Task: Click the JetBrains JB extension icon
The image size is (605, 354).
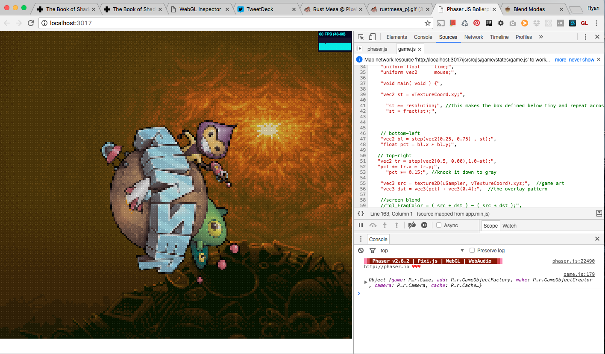Action: pyautogui.click(x=489, y=23)
